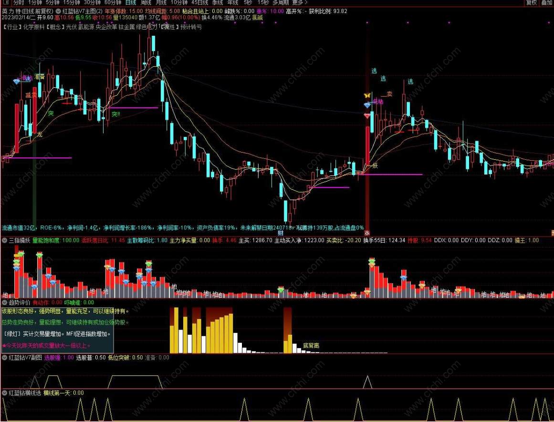This screenshot has width=554, height=422.
Task: Open the 多周期 multi-period view
Action: coord(280,2)
